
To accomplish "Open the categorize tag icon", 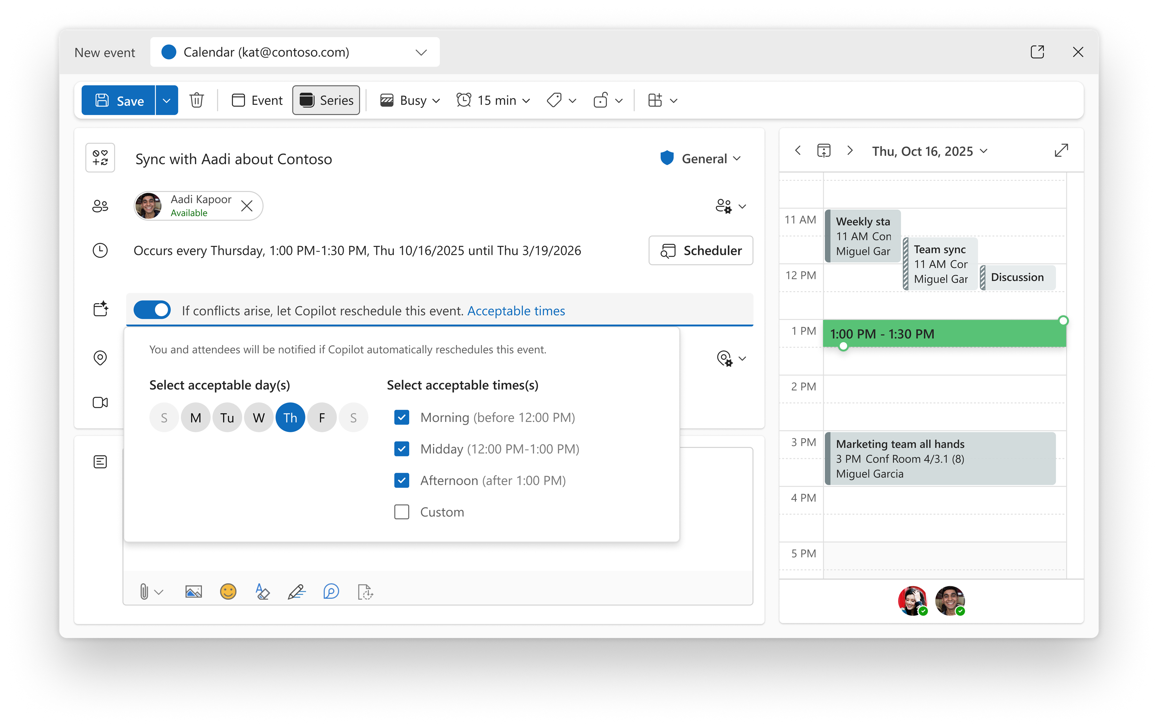I will pos(555,100).
